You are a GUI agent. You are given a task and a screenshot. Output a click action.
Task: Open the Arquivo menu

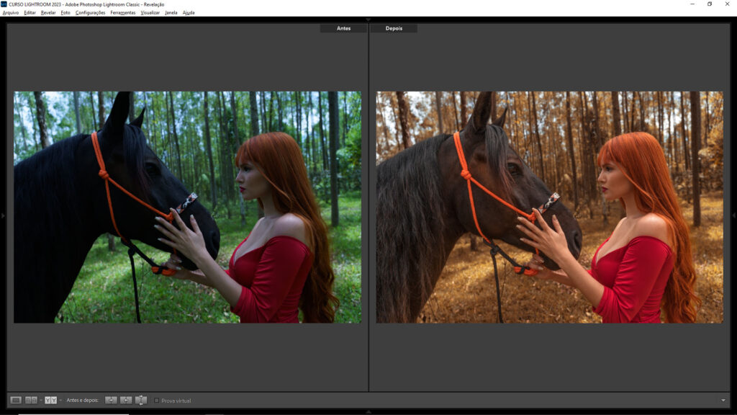(x=11, y=12)
